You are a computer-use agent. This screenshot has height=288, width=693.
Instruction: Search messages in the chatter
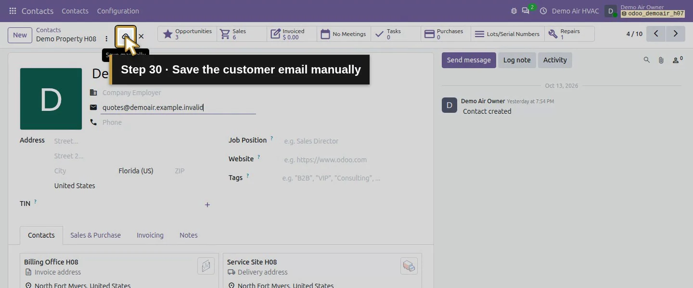647,60
